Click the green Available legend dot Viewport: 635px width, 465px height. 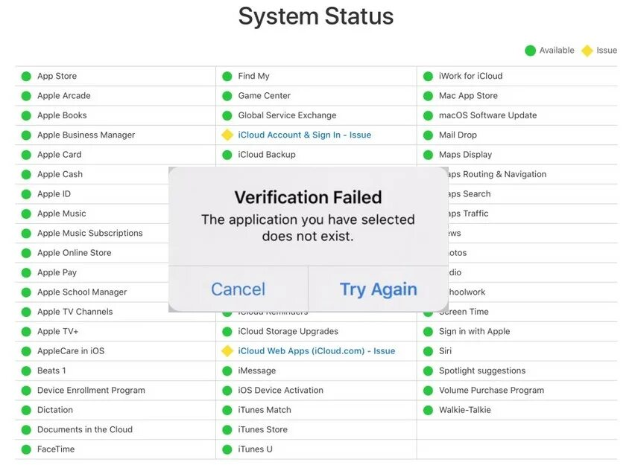[x=530, y=51]
